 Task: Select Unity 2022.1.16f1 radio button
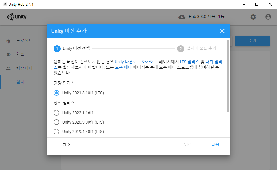click(56, 113)
